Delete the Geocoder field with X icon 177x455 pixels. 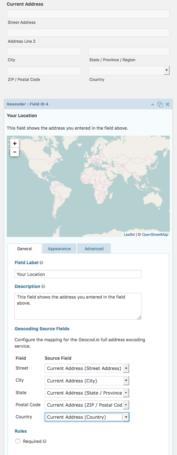click(168, 104)
